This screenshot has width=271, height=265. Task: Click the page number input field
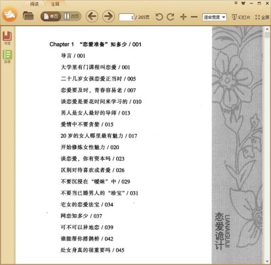[x=126, y=17]
